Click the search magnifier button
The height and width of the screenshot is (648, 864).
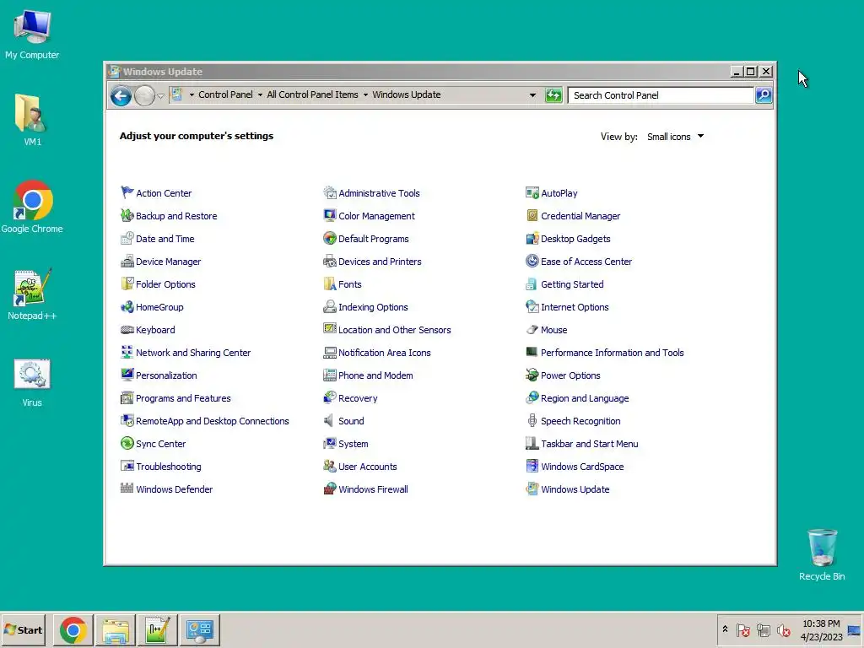pyautogui.click(x=764, y=95)
